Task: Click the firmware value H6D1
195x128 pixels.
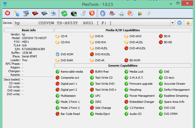Action: 25,42
